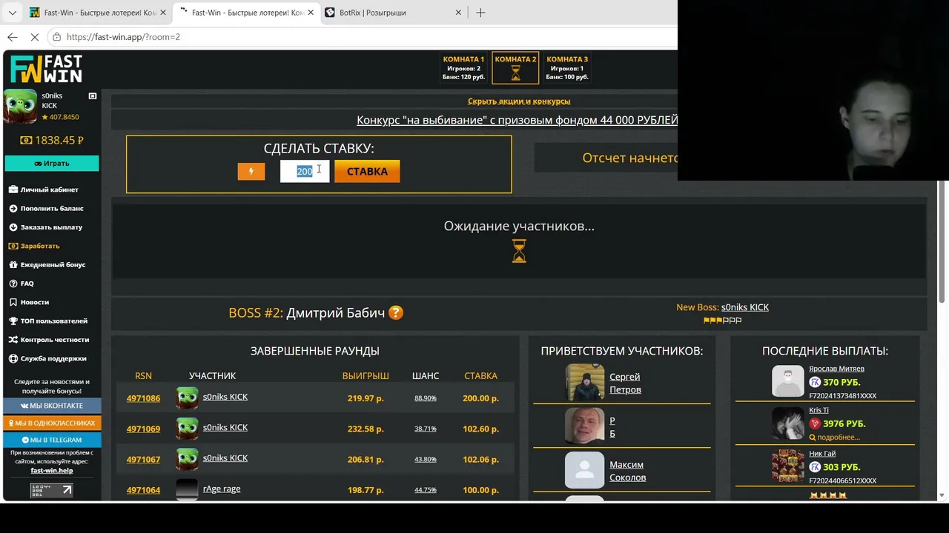Open the tab search dropdown arrow

[x=12, y=13]
